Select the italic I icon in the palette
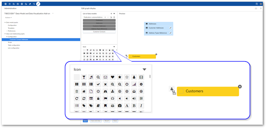Screen dimensions: 266x128 pos(141,106)
